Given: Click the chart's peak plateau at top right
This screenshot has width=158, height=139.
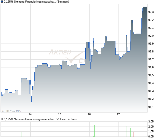Looking at the screenshot, I should 145,7.
